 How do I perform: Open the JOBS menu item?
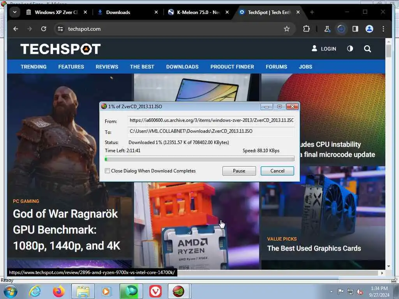pos(305,67)
